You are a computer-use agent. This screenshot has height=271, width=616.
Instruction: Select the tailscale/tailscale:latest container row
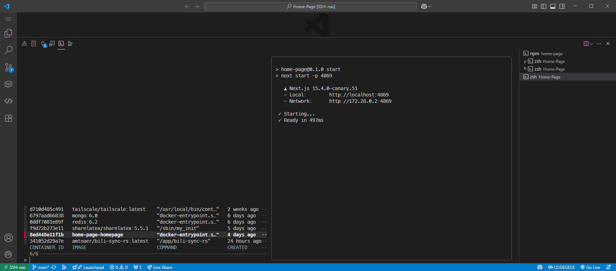click(146, 209)
